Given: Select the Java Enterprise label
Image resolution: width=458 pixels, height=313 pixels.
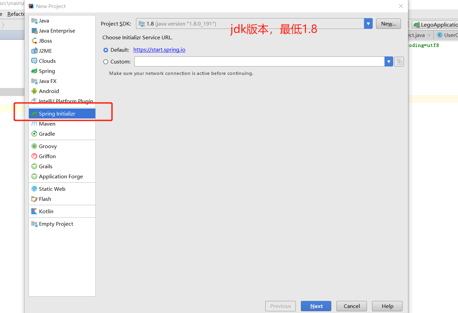Looking at the screenshot, I should (57, 31).
